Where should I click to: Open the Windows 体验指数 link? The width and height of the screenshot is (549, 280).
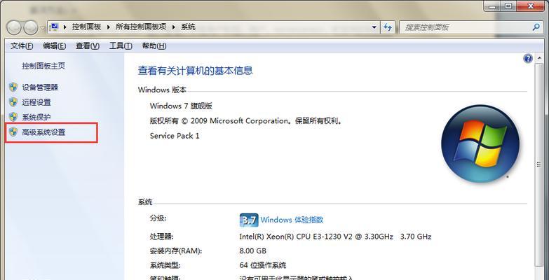coord(292,220)
